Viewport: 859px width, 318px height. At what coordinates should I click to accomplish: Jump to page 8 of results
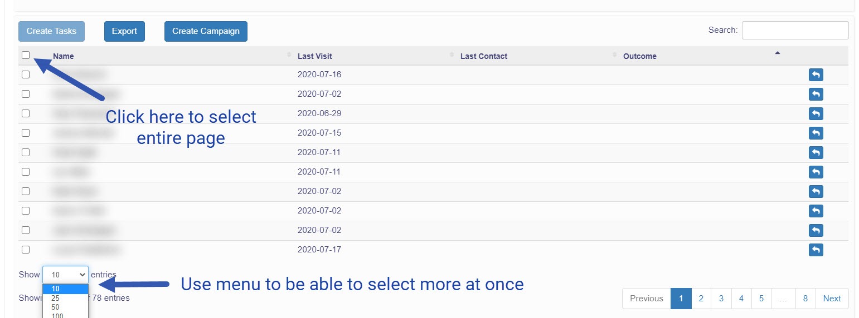[805, 299]
